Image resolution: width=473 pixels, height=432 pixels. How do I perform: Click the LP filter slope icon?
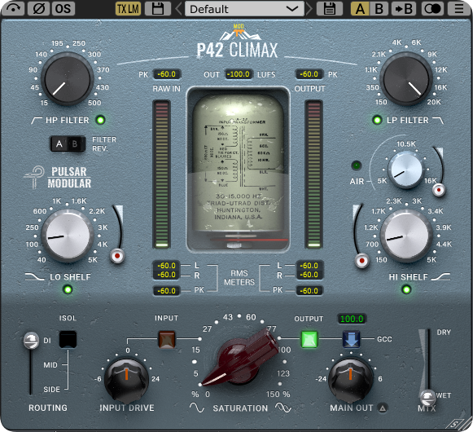438,121
